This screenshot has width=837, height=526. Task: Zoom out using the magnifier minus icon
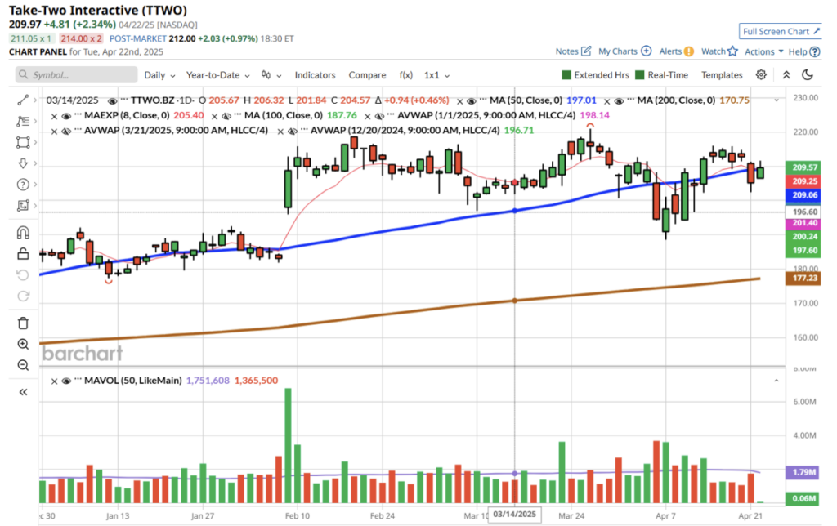tap(23, 365)
